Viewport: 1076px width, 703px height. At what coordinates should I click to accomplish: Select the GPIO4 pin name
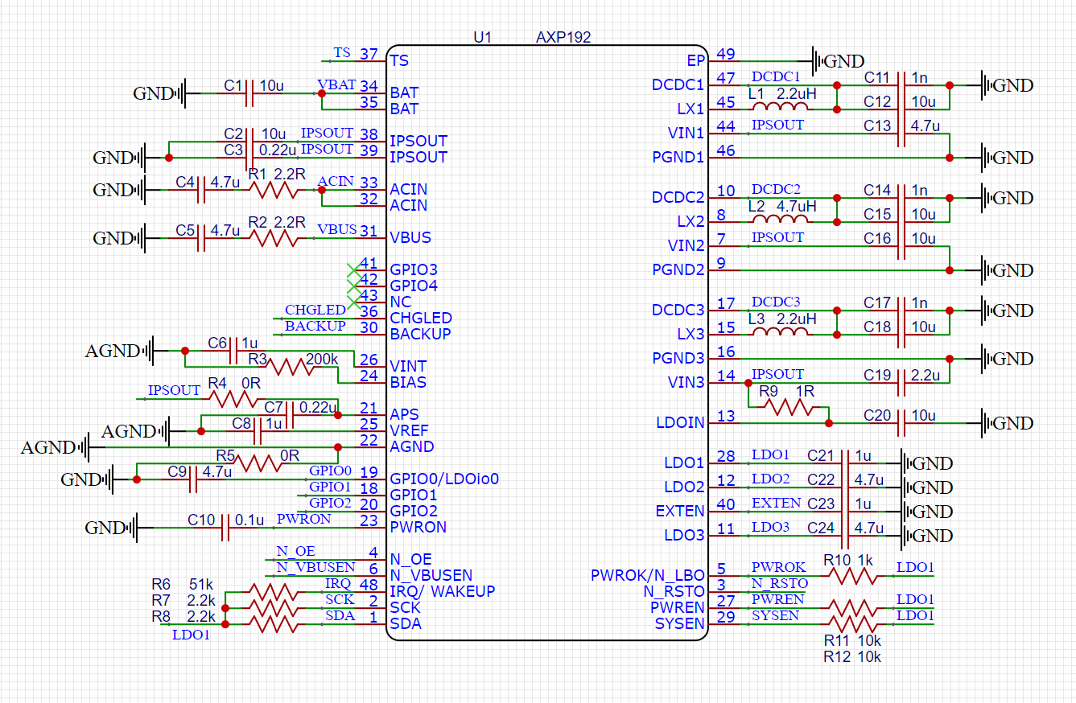point(414,286)
